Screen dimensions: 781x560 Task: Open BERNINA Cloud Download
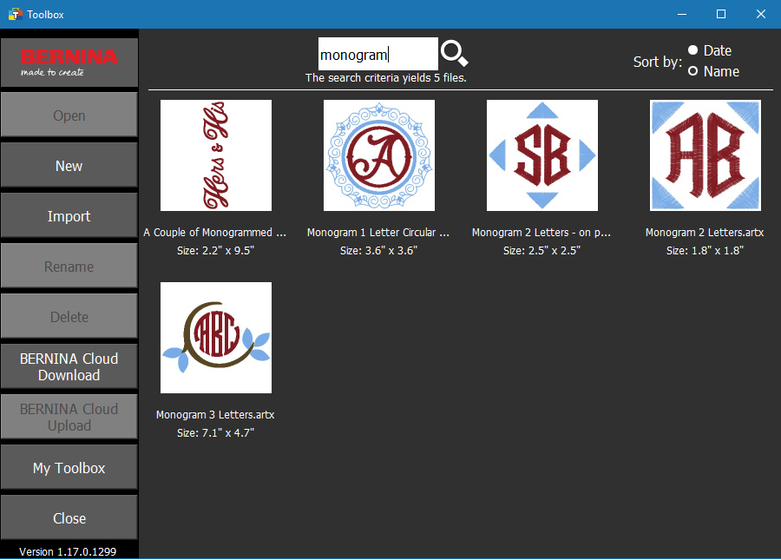tap(69, 366)
